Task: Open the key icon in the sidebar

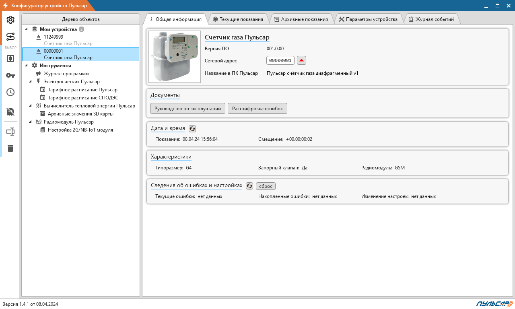Action: pos(10,75)
